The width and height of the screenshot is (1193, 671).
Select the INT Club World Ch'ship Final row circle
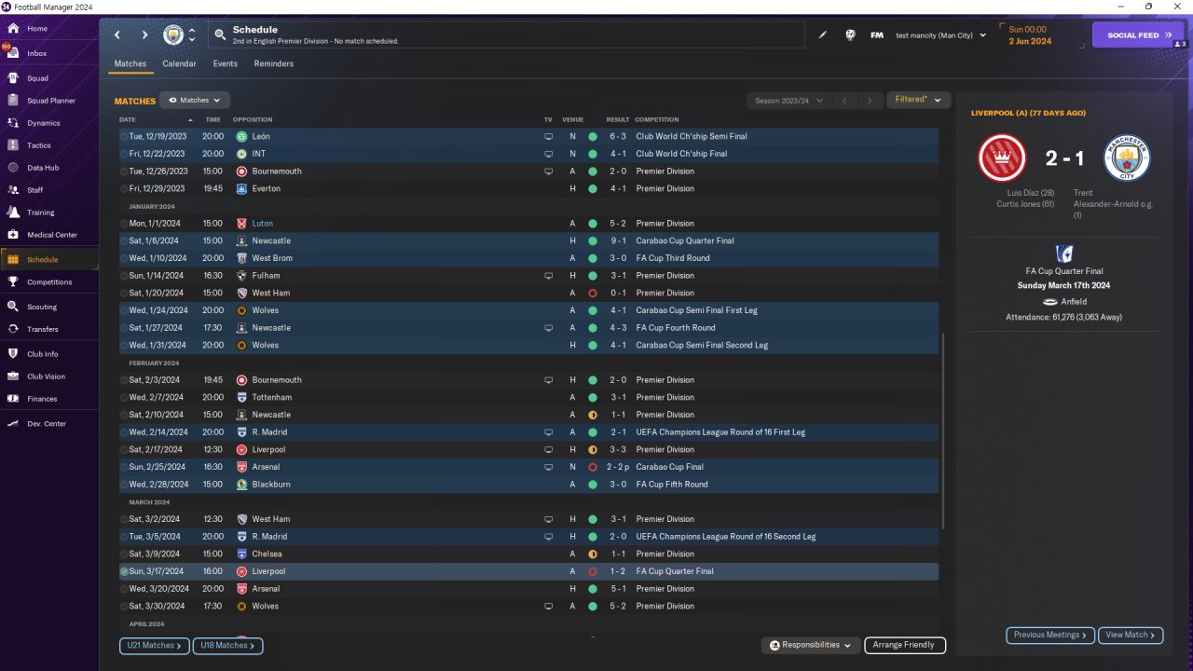[x=124, y=154]
